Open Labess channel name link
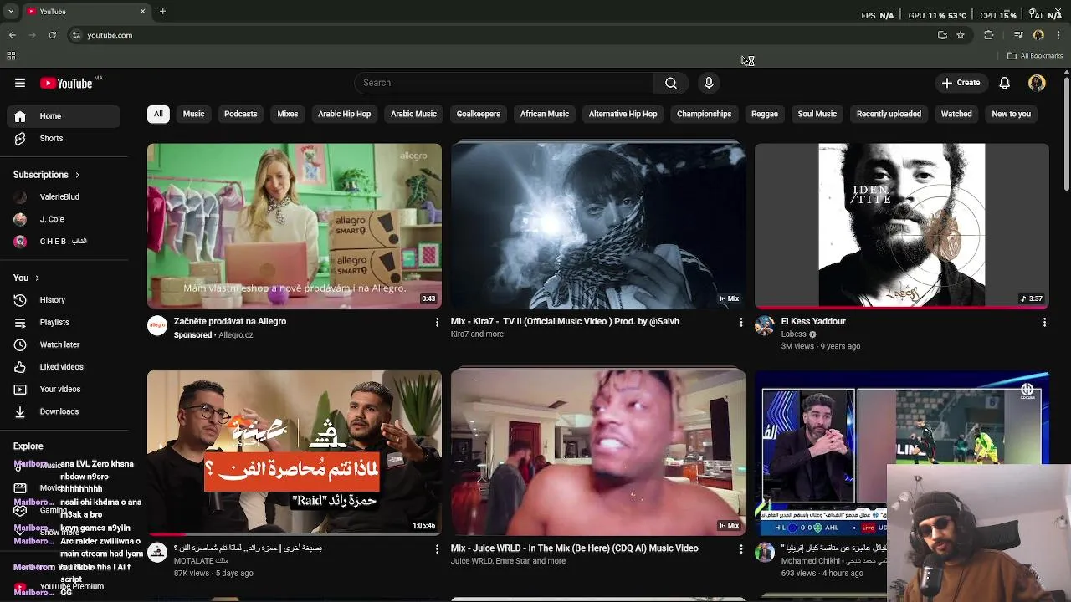Screen dimensions: 1071x602 pos(794,334)
